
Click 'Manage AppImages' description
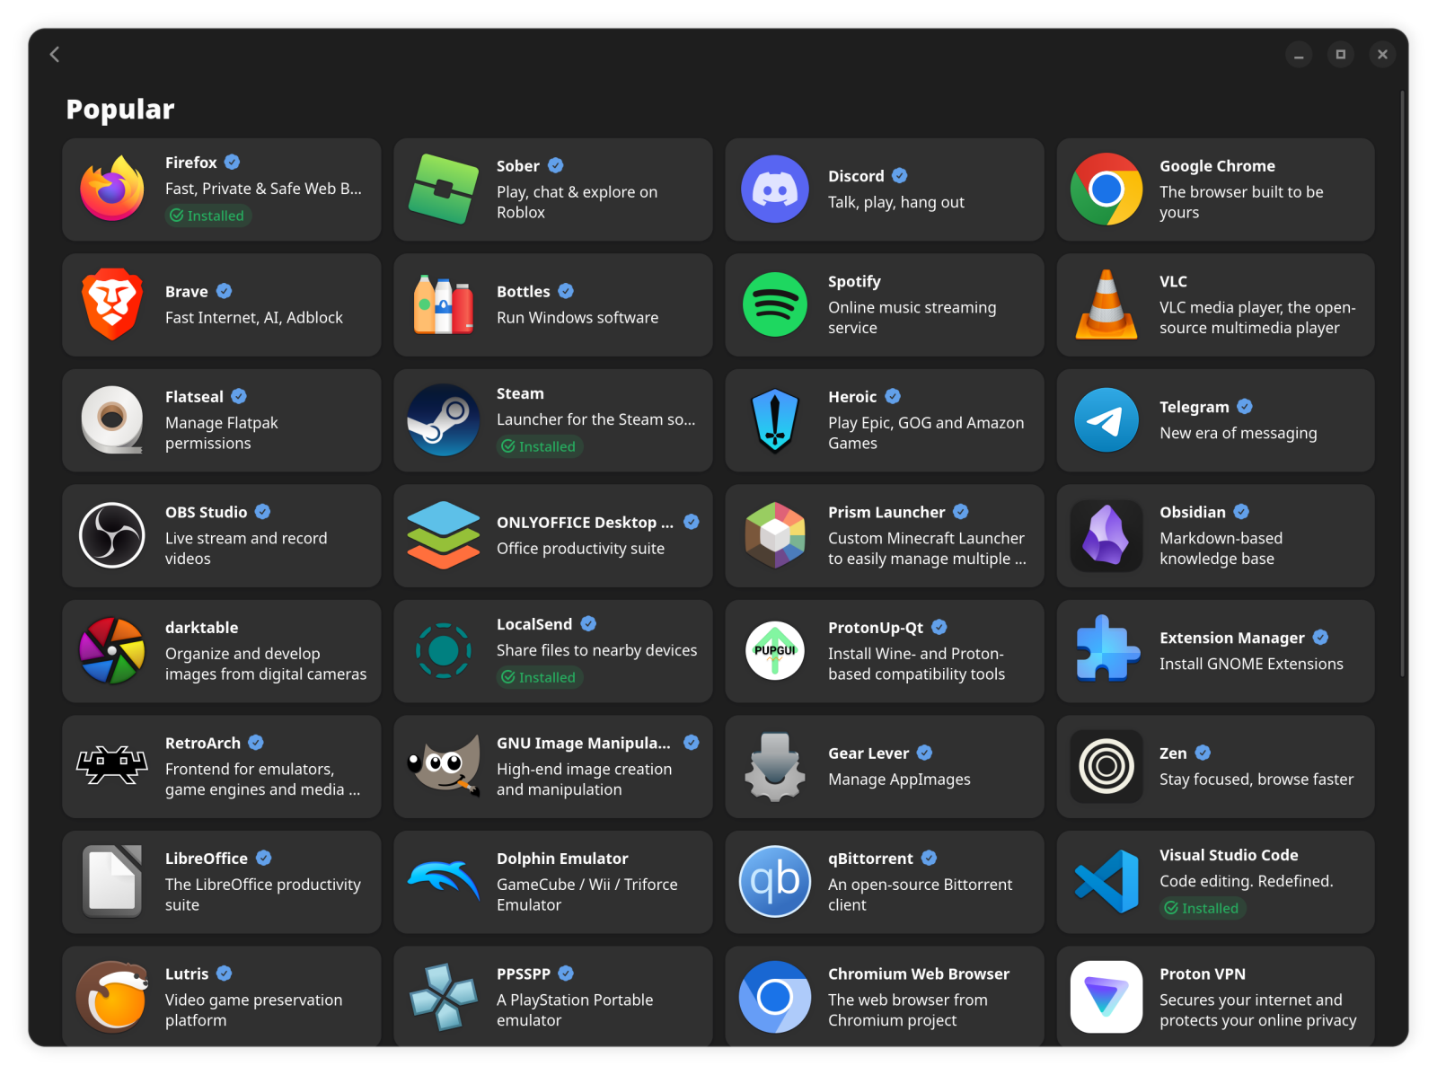tap(899, 780)
